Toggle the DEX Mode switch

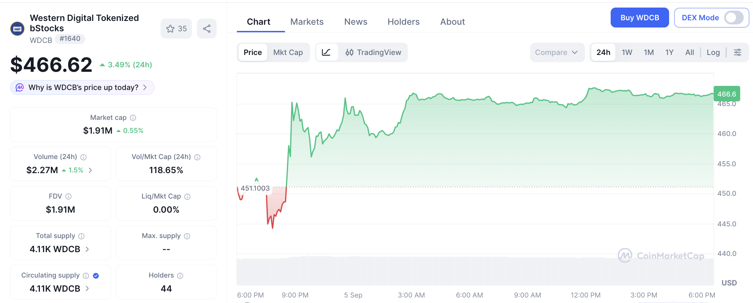pos(734,18)
